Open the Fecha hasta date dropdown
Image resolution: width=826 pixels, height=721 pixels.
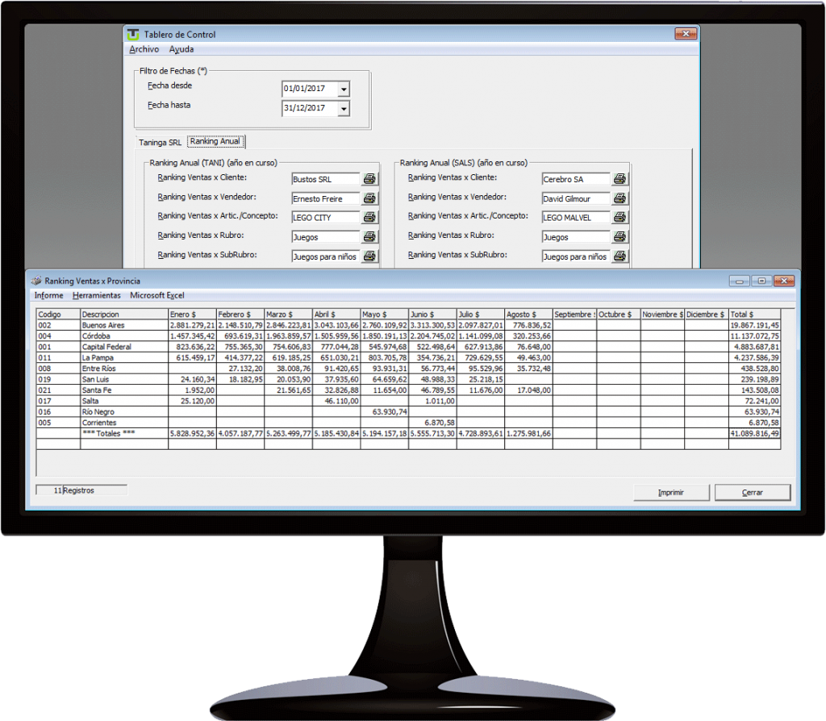pyautogui.click(x=342, y=107)
